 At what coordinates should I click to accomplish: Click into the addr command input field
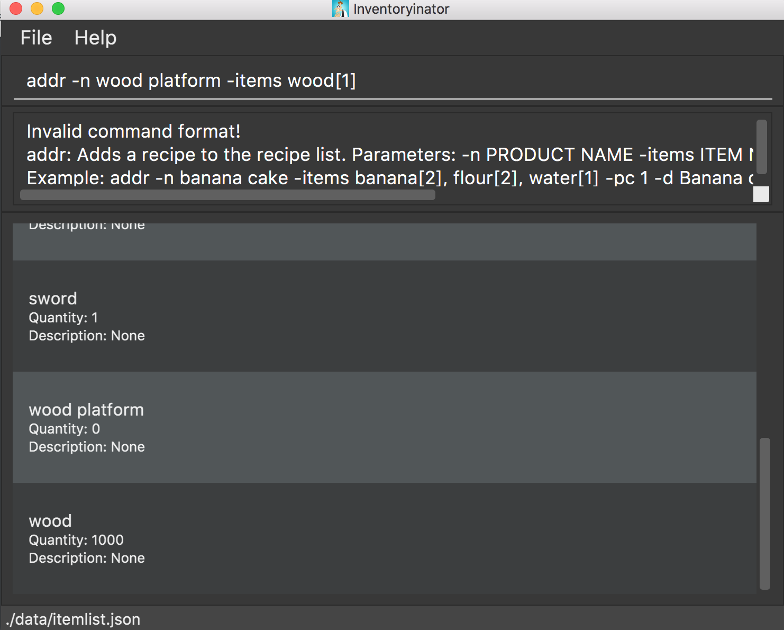[x=391, y=81]
